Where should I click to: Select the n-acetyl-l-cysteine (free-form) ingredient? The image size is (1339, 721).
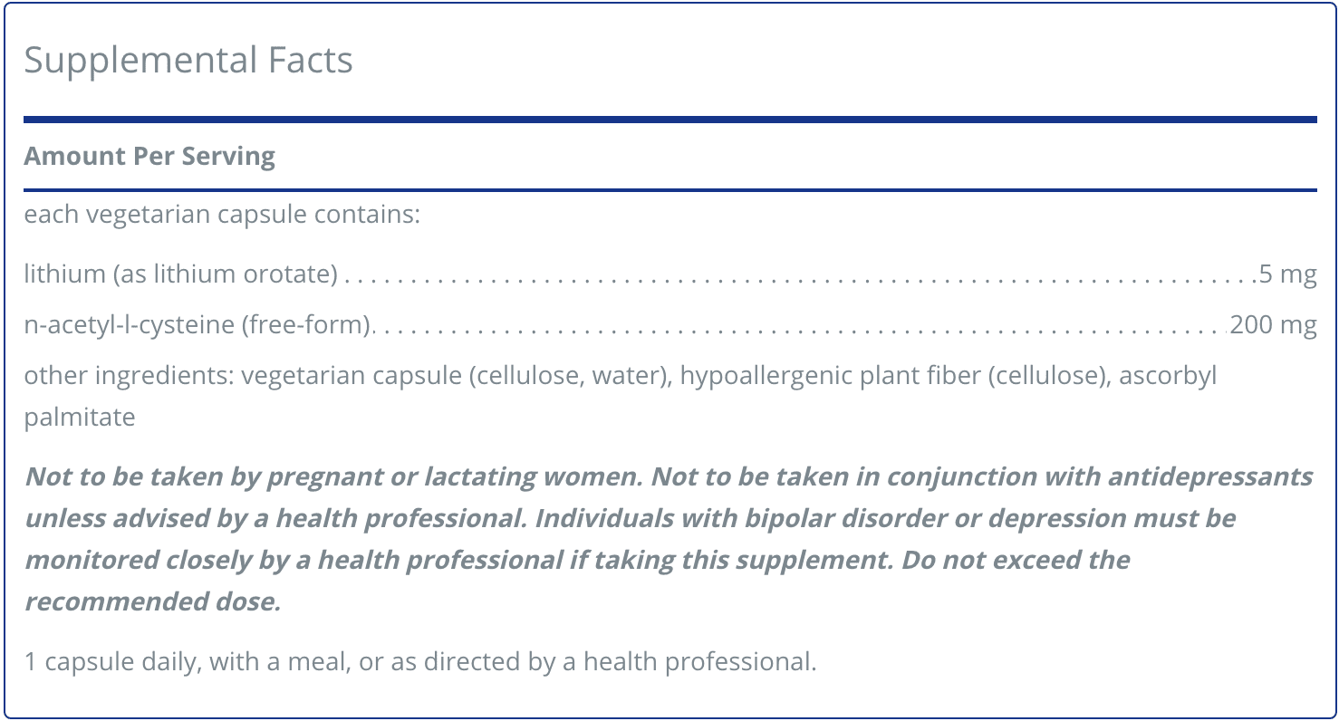pos(198,324)
